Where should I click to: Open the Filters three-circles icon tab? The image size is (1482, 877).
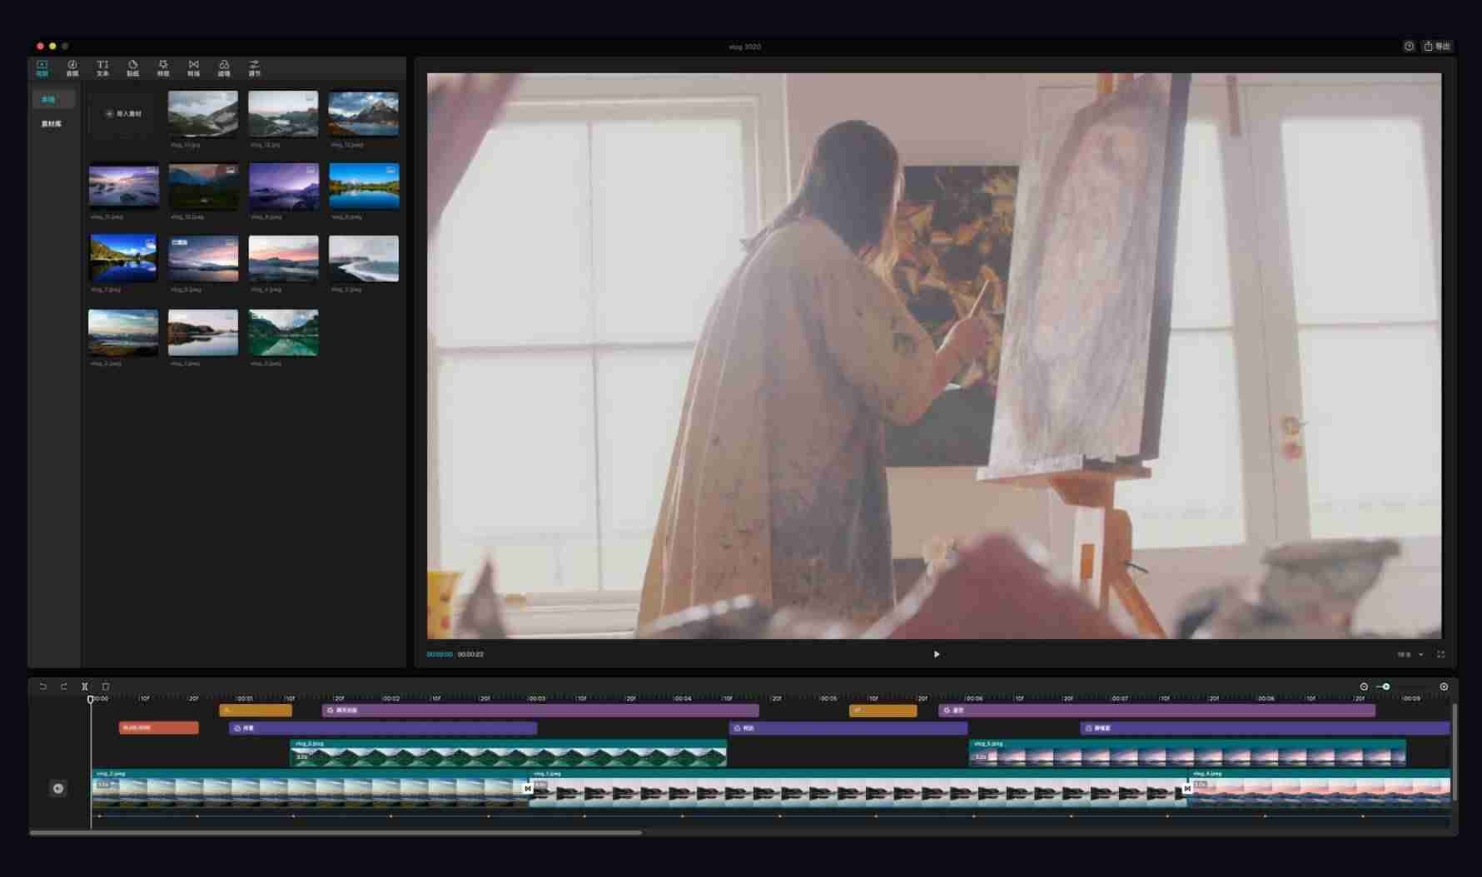pos(224,68)
